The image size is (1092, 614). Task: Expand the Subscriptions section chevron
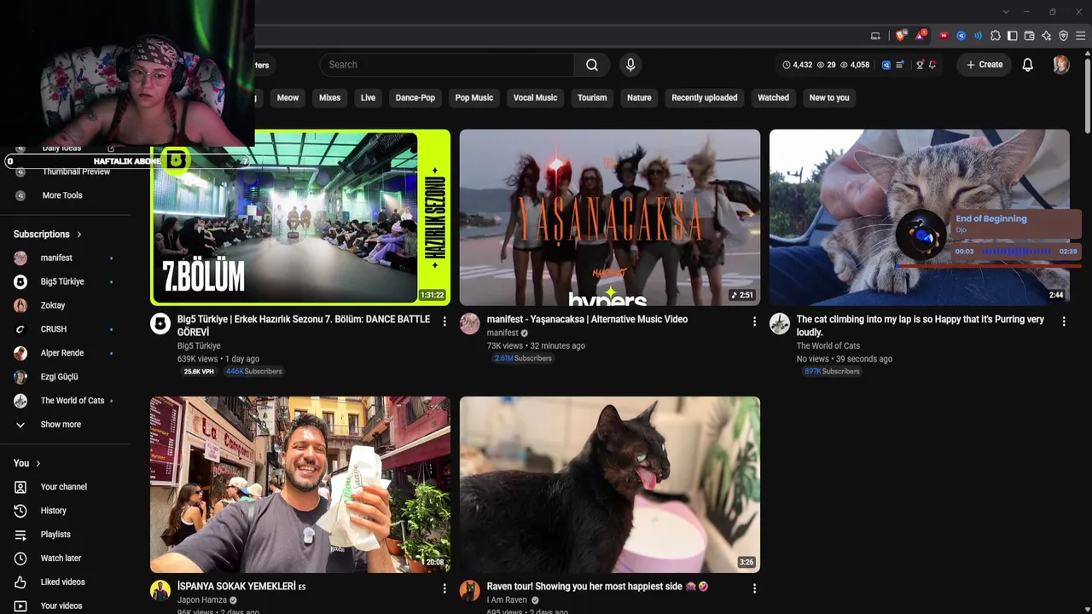click(x=79, y=235)
